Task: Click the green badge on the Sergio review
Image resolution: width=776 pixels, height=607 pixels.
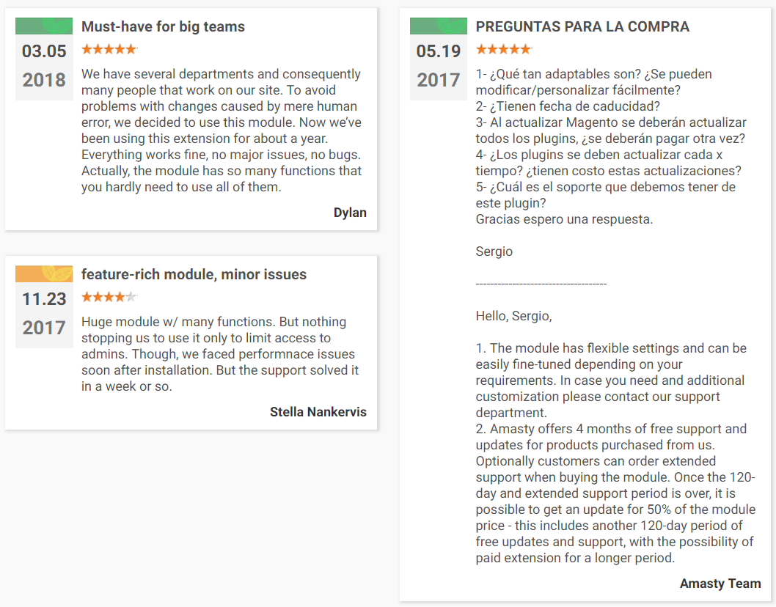Action: coord(439,26)
